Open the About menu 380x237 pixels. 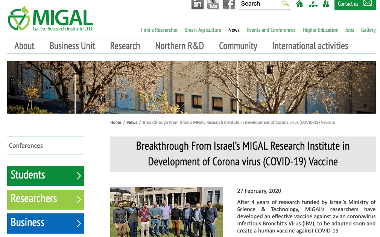coord(24,46)
